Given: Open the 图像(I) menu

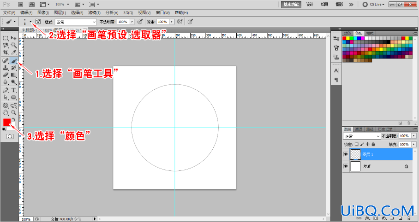Looking at the screenshot, I should pyautogui.click(x=43, y=13).
